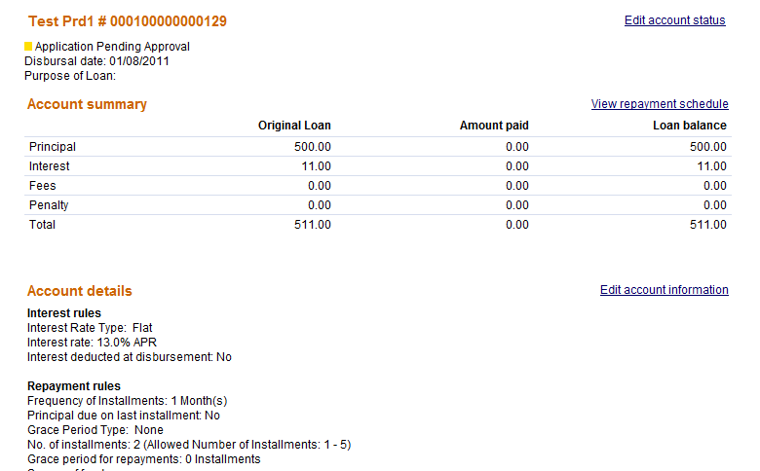Select the Original Loan column header
Image resolution: width=760 pixels, height=471 pixels.
coord(294,126)
